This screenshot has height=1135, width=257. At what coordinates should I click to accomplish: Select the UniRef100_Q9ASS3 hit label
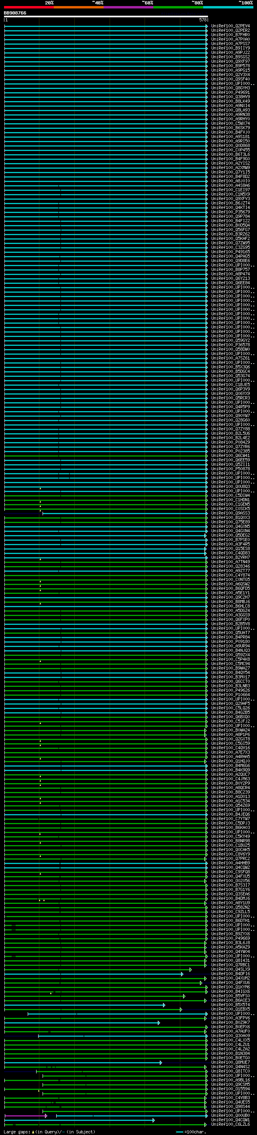pos(230,513)
